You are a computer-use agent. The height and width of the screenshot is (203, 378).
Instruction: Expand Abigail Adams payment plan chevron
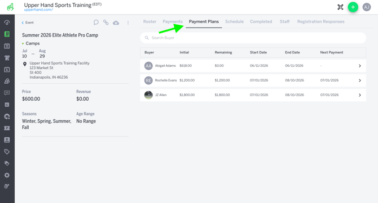[360, 66]
